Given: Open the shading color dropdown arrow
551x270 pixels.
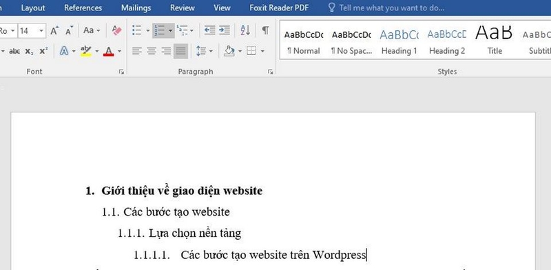Looking at the screenshot, I should [240, 52].
